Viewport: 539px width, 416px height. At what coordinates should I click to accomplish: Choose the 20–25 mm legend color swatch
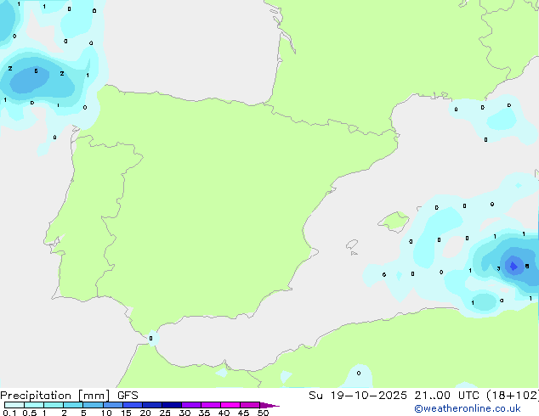(x=152, y=405)
